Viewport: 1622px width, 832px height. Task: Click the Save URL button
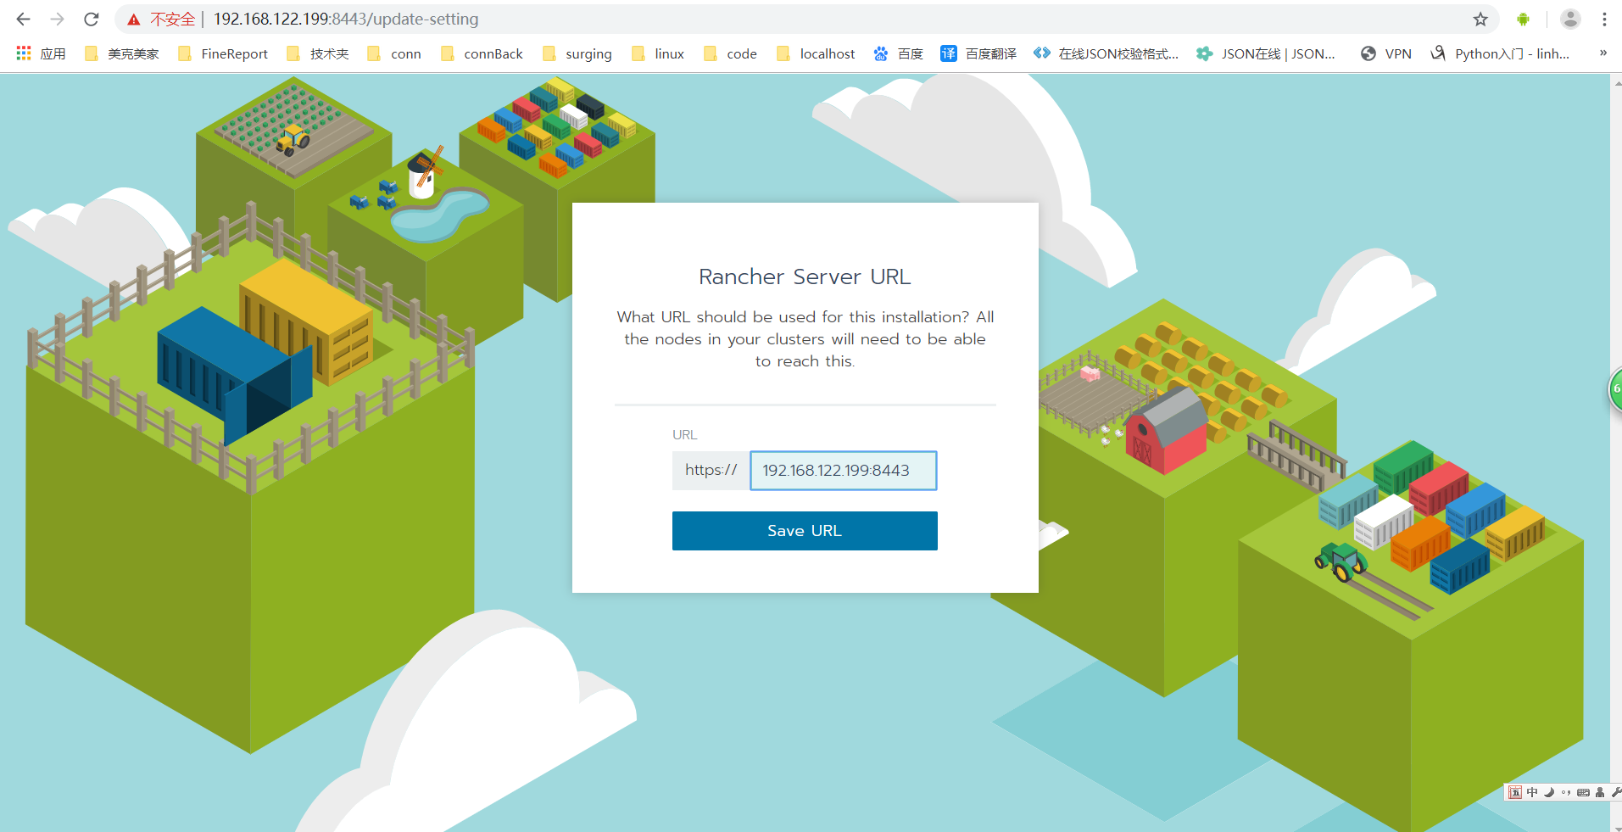(805, 531)
